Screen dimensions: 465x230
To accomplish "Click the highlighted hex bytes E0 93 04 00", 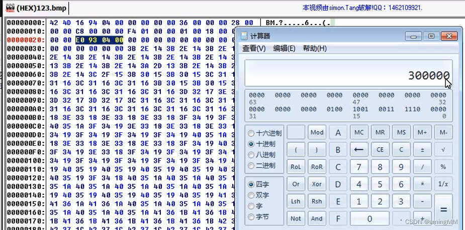I will coord(100,40).
